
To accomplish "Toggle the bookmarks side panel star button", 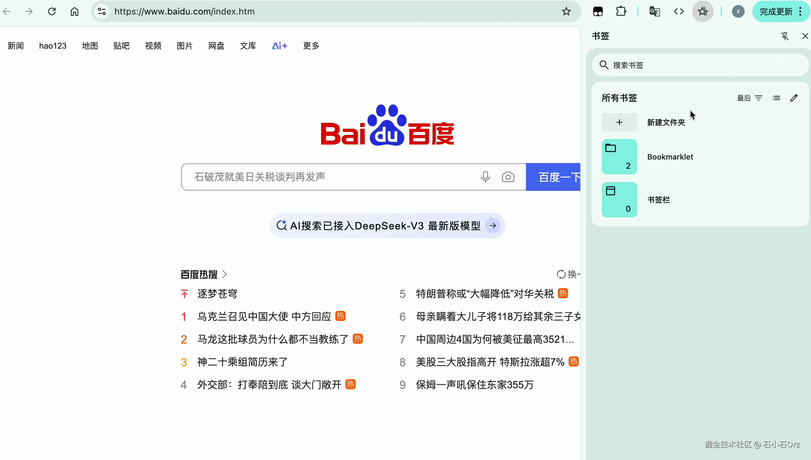I will click(703, 12).
